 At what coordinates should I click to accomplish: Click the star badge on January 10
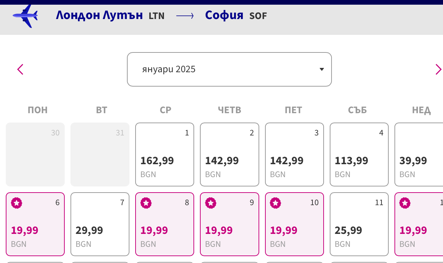(275, 203)
